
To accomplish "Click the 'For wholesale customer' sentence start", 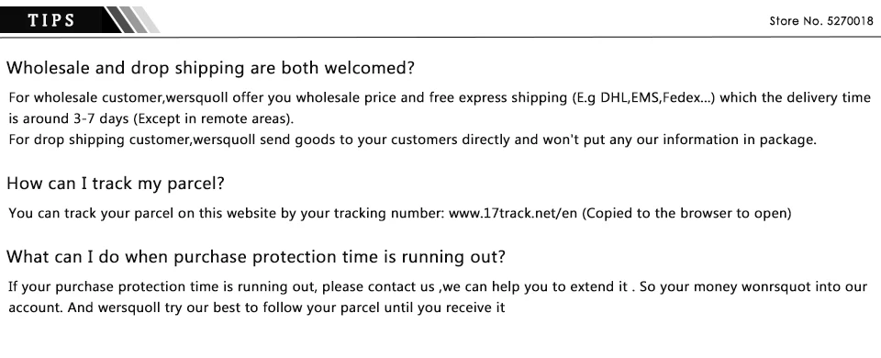I will 85,98.
